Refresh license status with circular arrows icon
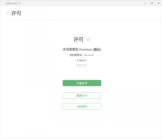The width and height of the screenshot is (162, 139). 88,40
